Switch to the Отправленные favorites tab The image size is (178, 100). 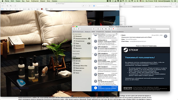coord(100,32)
